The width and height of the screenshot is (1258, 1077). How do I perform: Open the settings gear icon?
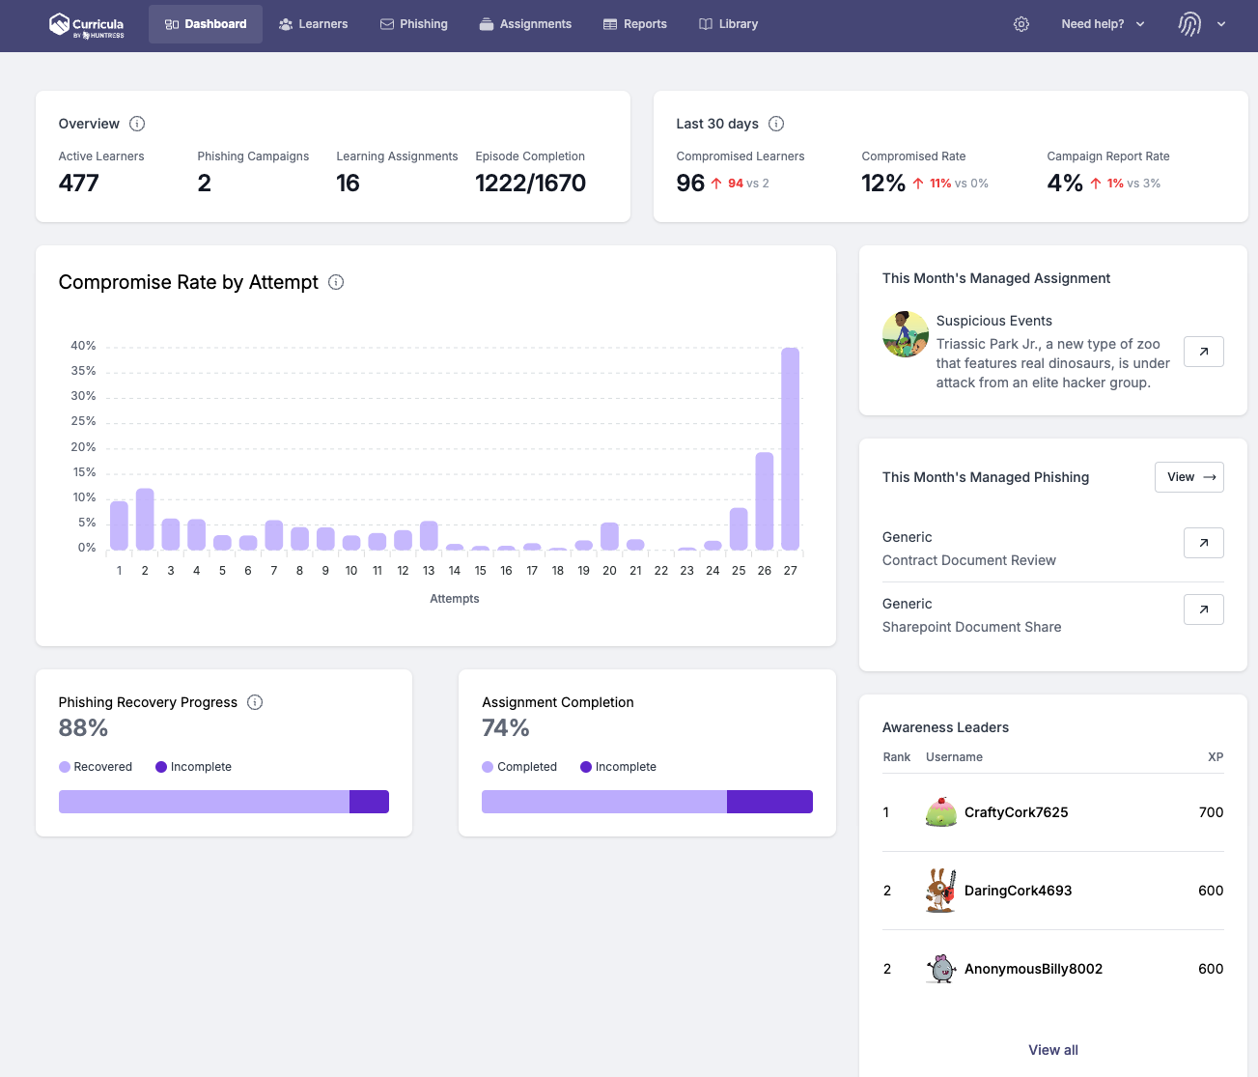coord(1021,24)
